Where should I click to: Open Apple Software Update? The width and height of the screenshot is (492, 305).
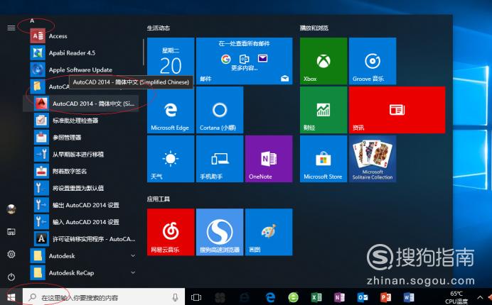pyautogui.click(x=83, y=70)
